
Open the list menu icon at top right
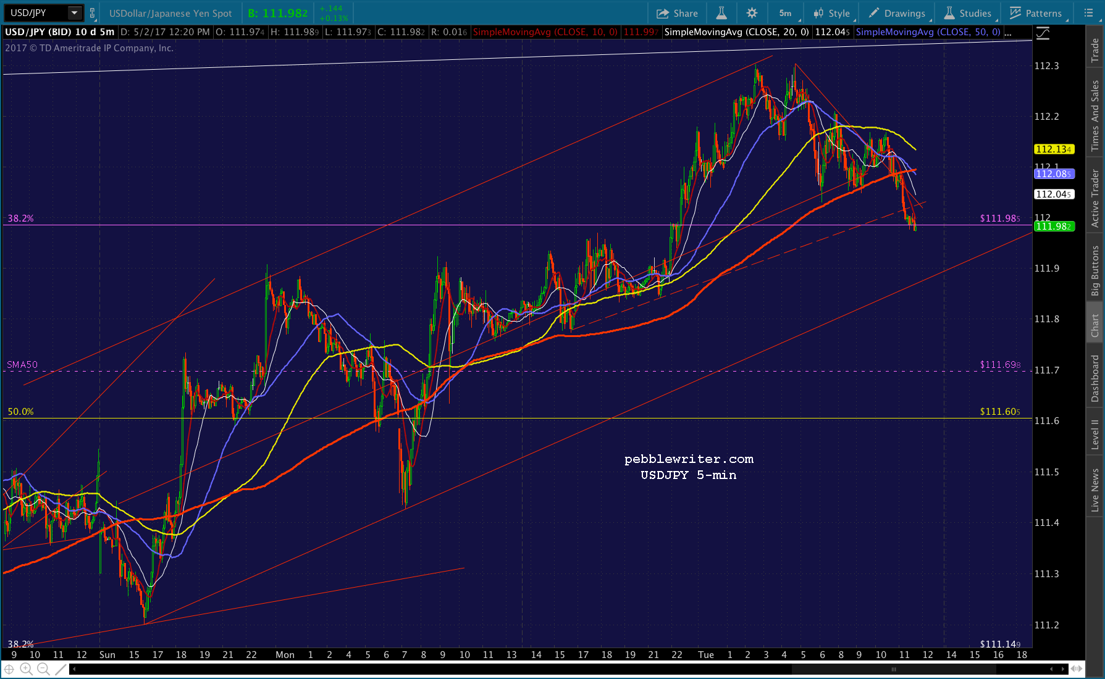coord(1088,13)
